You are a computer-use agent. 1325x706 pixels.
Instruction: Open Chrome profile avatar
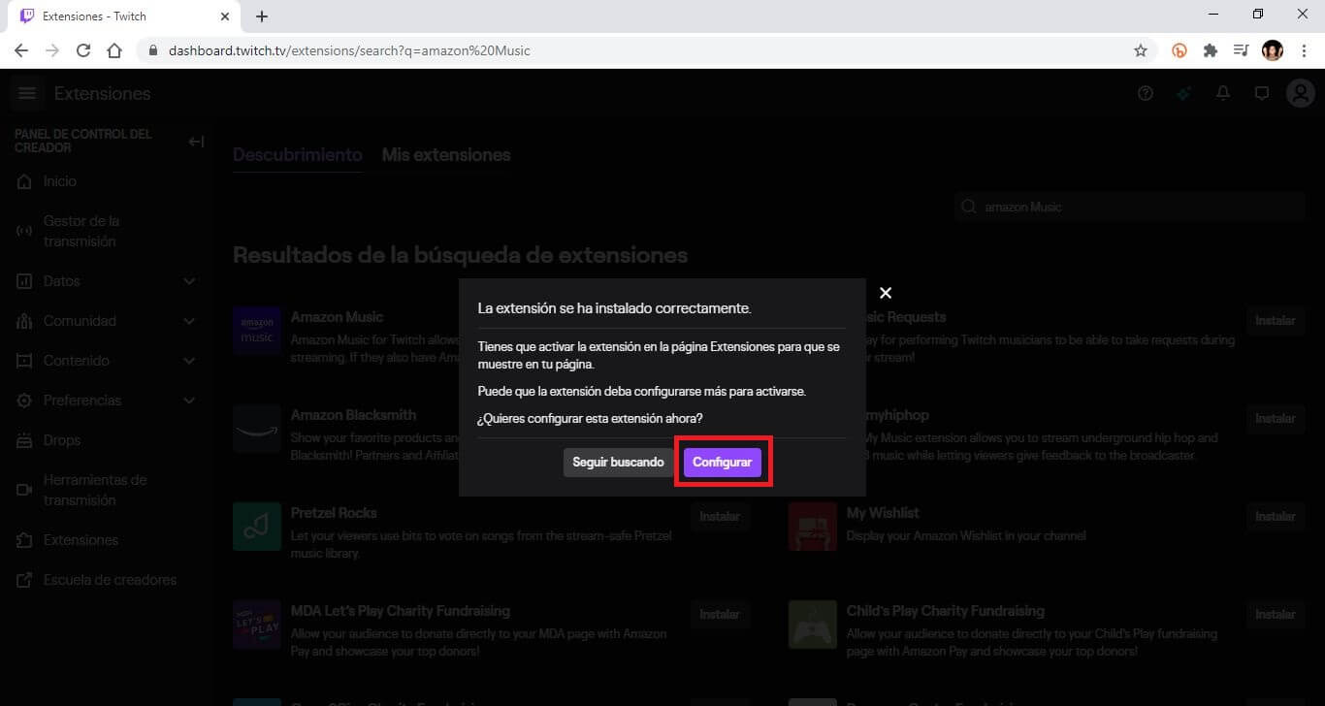[x=1273, y=50]
